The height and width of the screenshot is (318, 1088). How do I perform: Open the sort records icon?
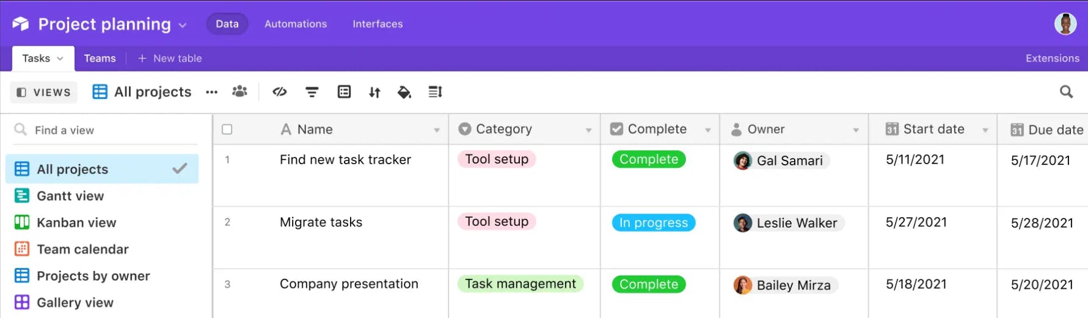pos(374,92)
